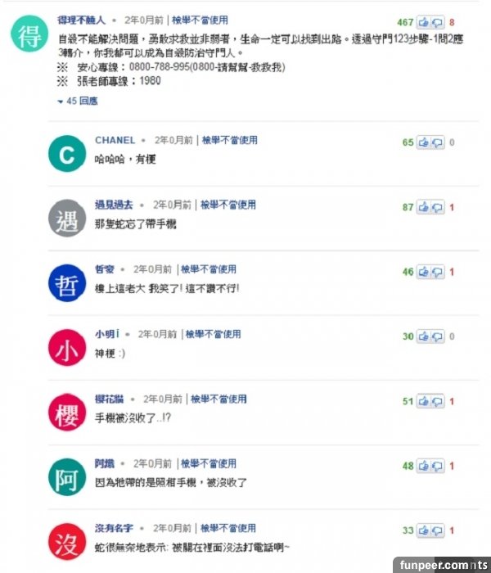Open the CHANEL username link

[115, 141]
